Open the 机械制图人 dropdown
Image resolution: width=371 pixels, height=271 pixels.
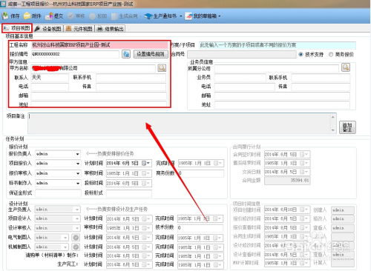65,247
